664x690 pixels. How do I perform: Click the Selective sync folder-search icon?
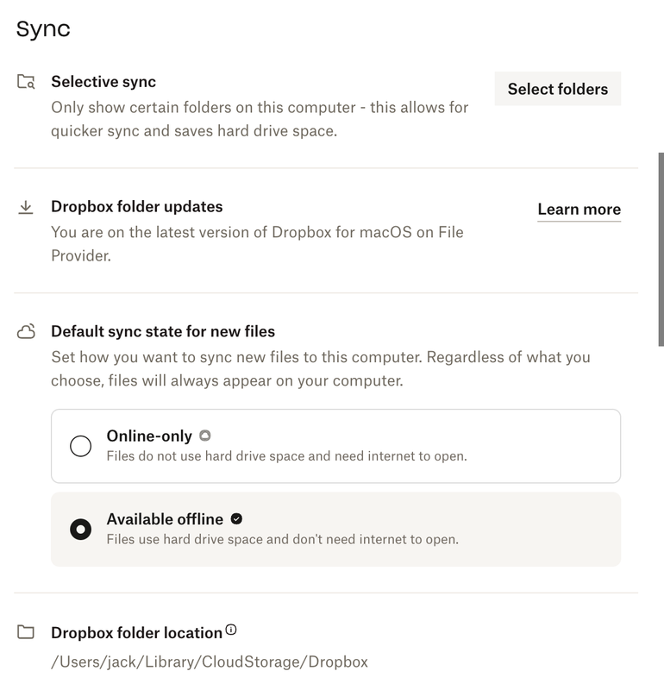[26, 83]
